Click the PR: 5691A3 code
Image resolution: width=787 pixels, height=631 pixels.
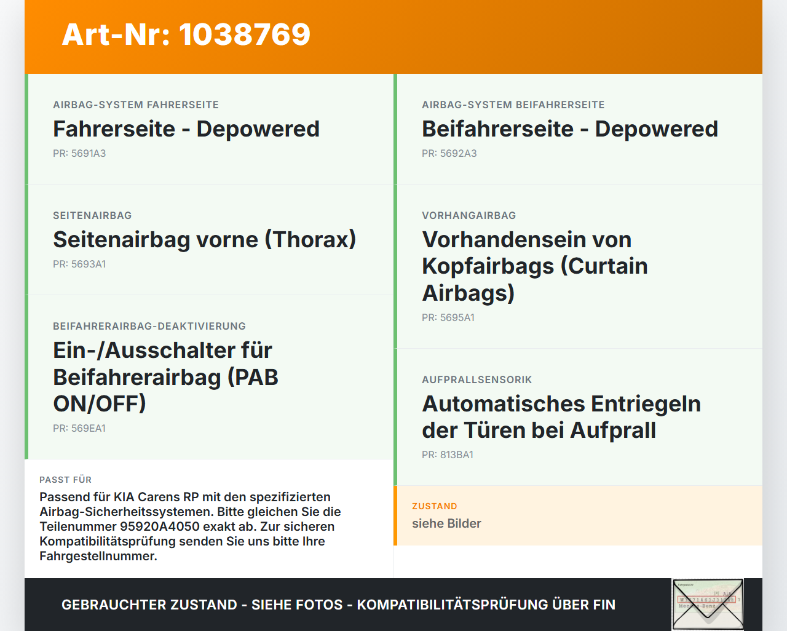pos(79,153)
